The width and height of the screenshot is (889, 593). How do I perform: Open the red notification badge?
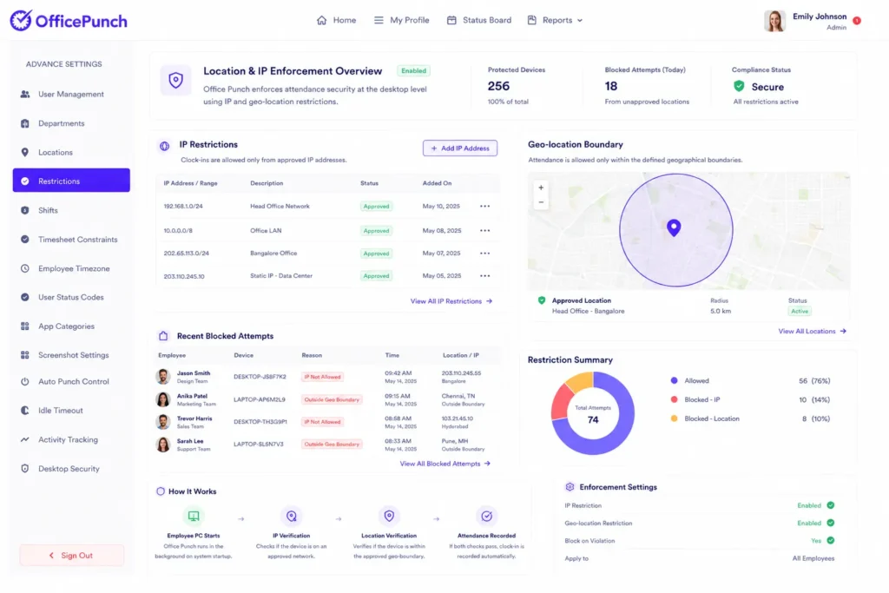(x=857, y=21)
